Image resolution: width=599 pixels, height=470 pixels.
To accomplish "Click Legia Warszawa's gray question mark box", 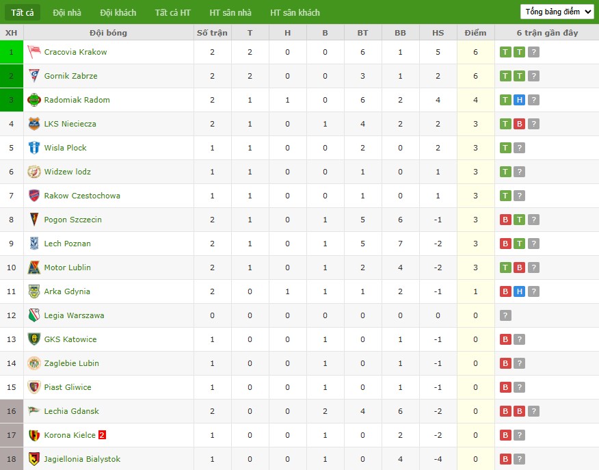I will (505, 315).
